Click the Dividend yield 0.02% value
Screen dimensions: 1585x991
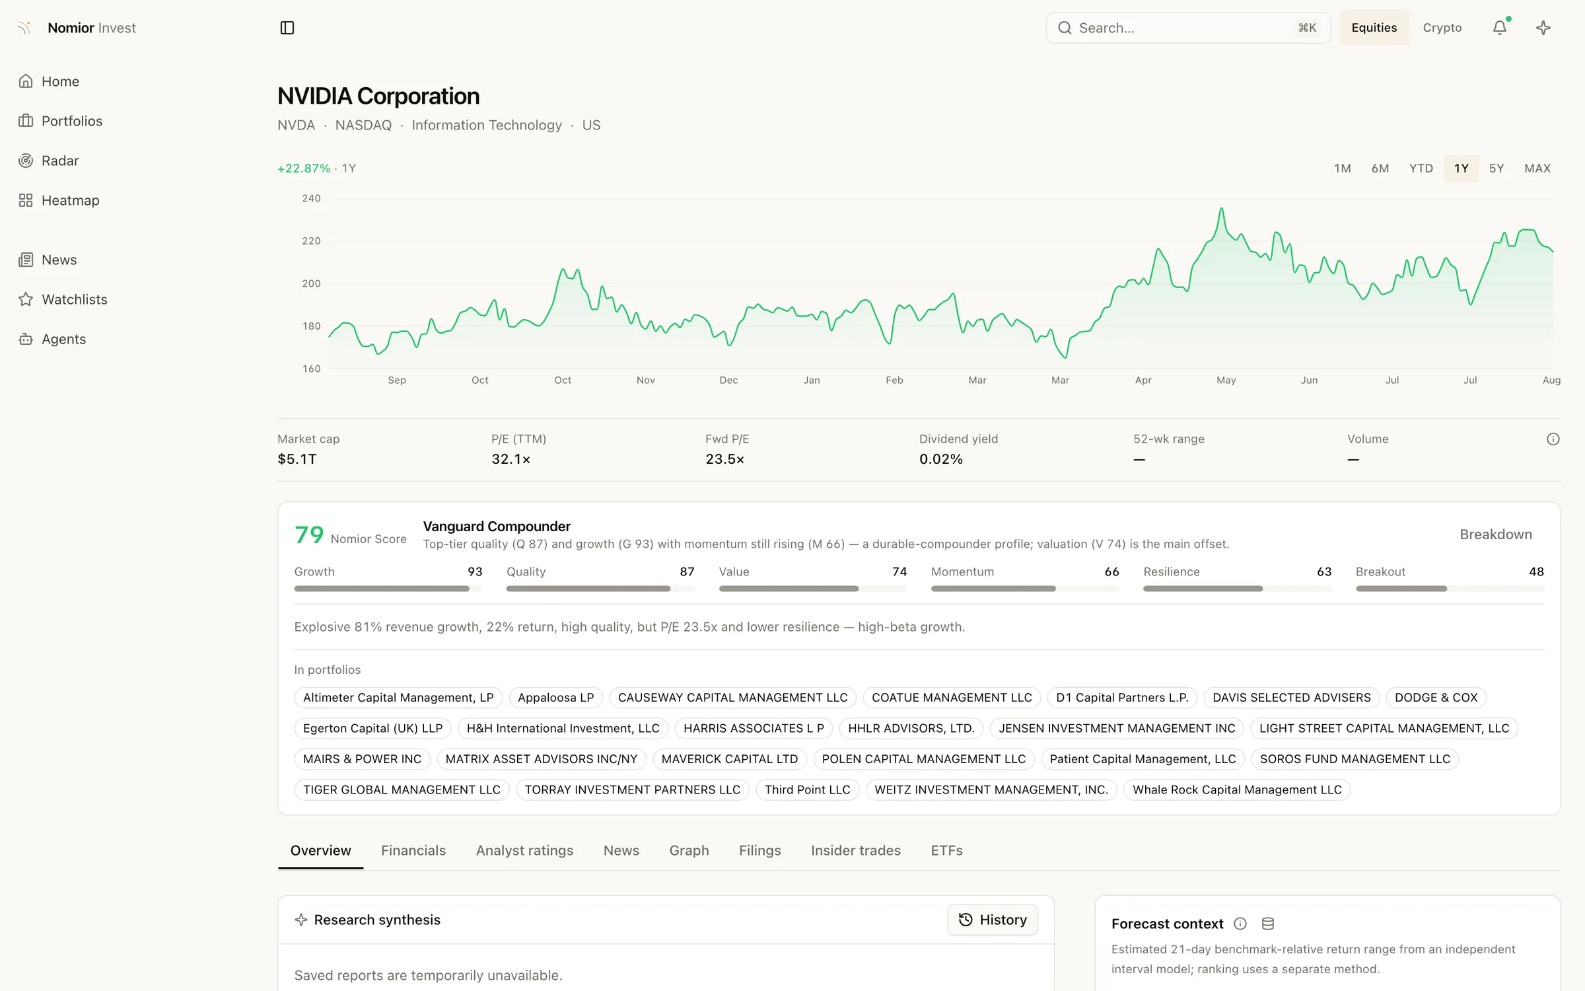pos(941,459)
